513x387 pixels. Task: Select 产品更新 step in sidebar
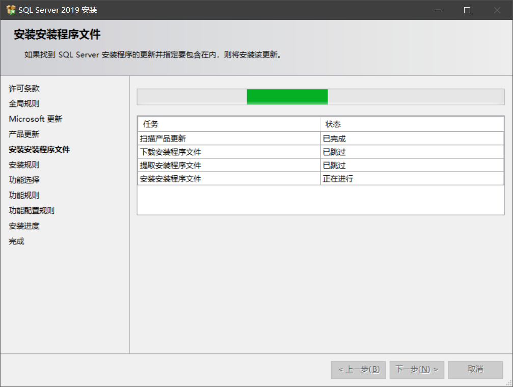click(24, 134)
